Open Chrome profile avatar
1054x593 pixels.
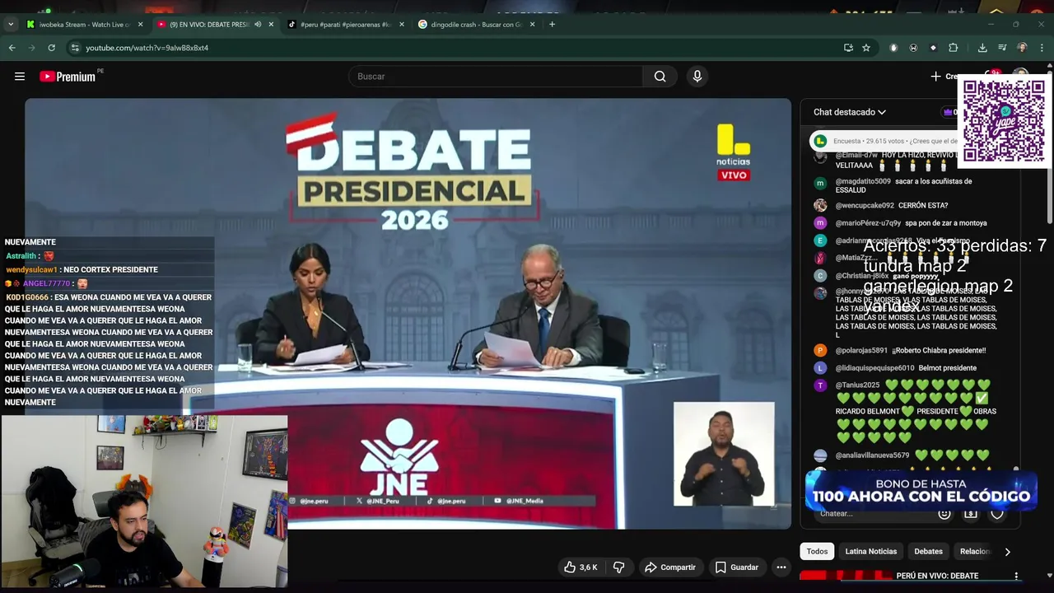point(1022,48)
